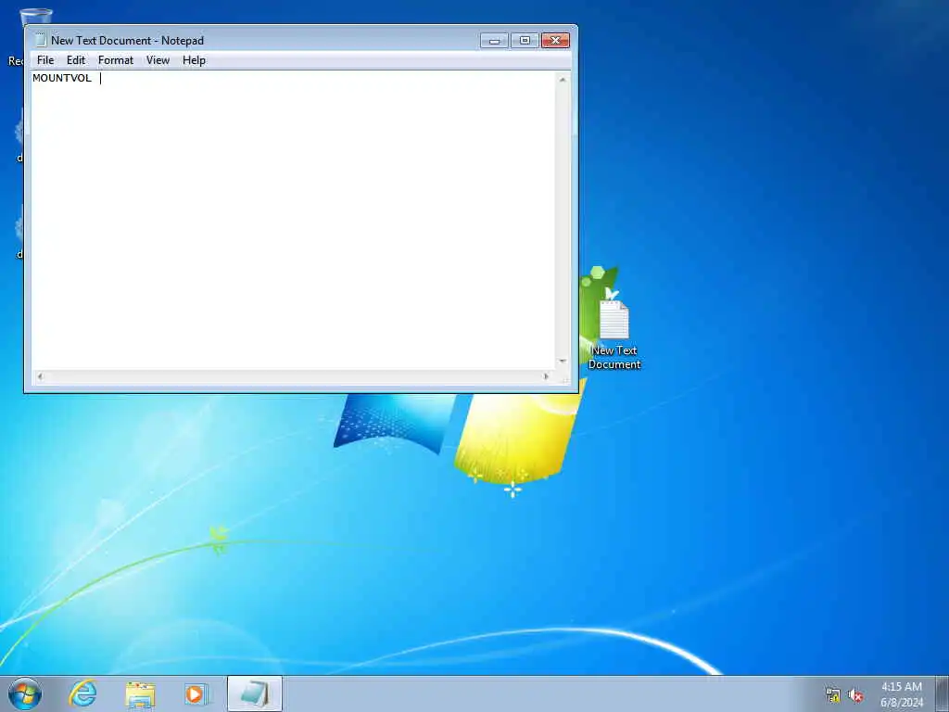949x712 pixels.
Task: Click the MOUNTVOL text in editor
Action: 62,78
